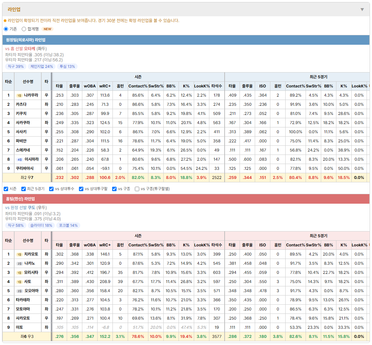This screenshot has height=345, width=372.
Task: Uncheck the vs 구종 checkbox
Action: click(x=115, y=189)
